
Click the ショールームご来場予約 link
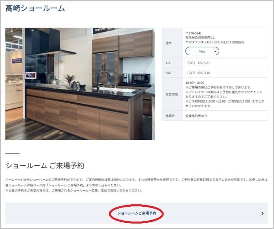pyautogui.click(x=136, y=213)
